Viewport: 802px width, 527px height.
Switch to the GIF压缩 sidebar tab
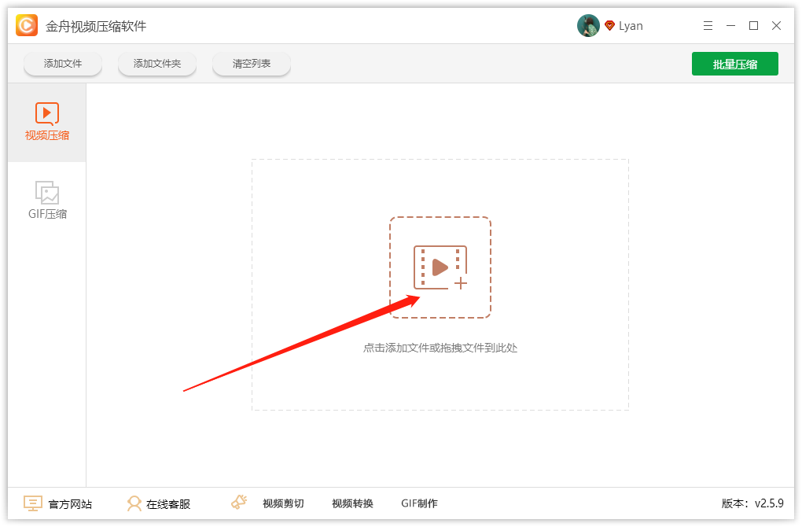47,201
